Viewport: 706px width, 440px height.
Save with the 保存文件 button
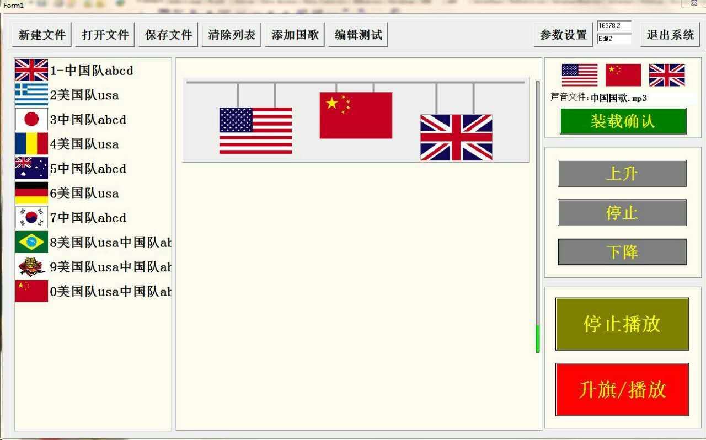click(169, 35)
